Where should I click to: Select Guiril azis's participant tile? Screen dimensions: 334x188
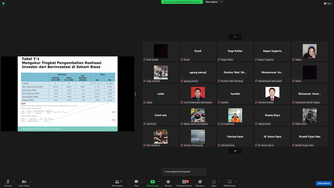[x=161, y=115]
